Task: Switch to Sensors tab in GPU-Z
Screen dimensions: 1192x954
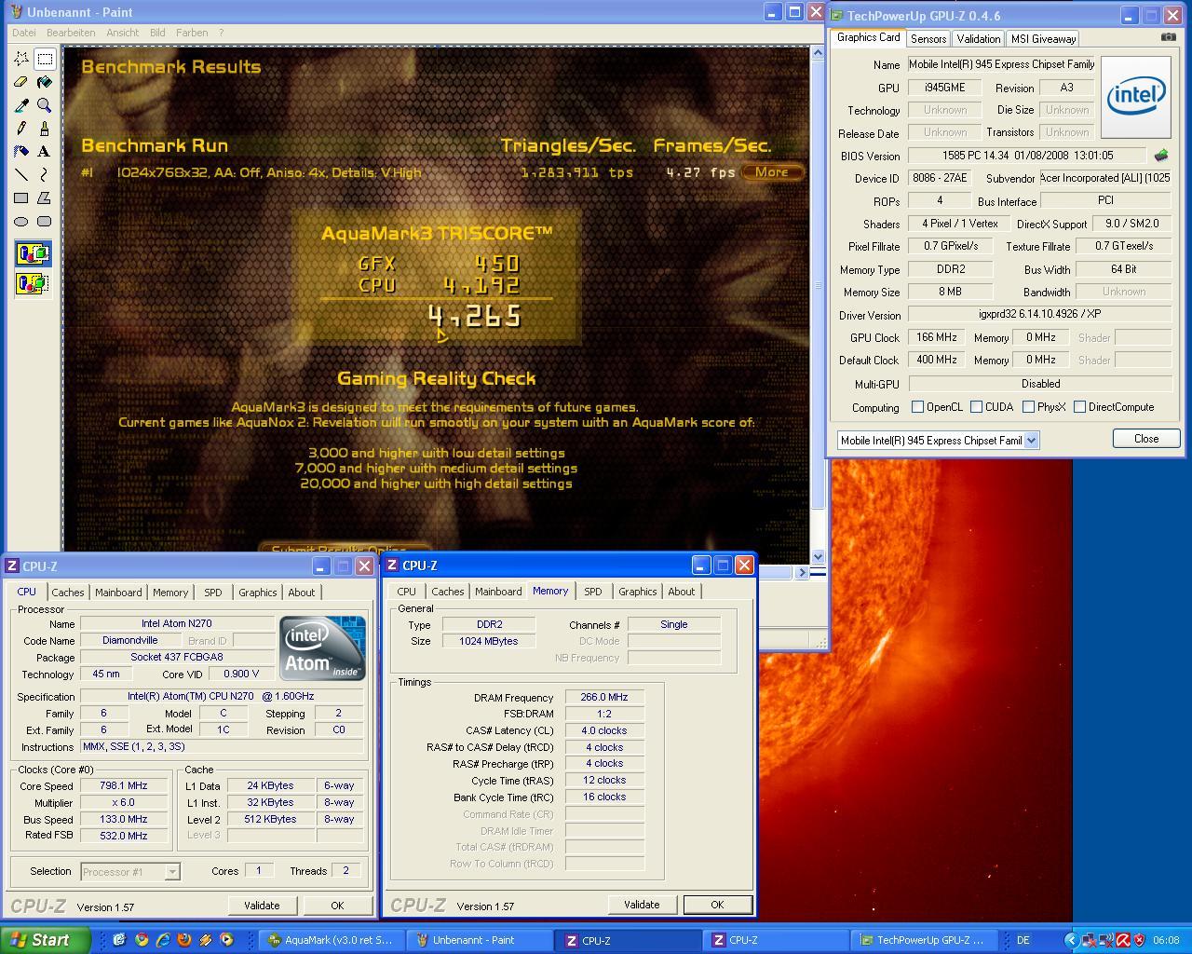Action: point(928,38)
